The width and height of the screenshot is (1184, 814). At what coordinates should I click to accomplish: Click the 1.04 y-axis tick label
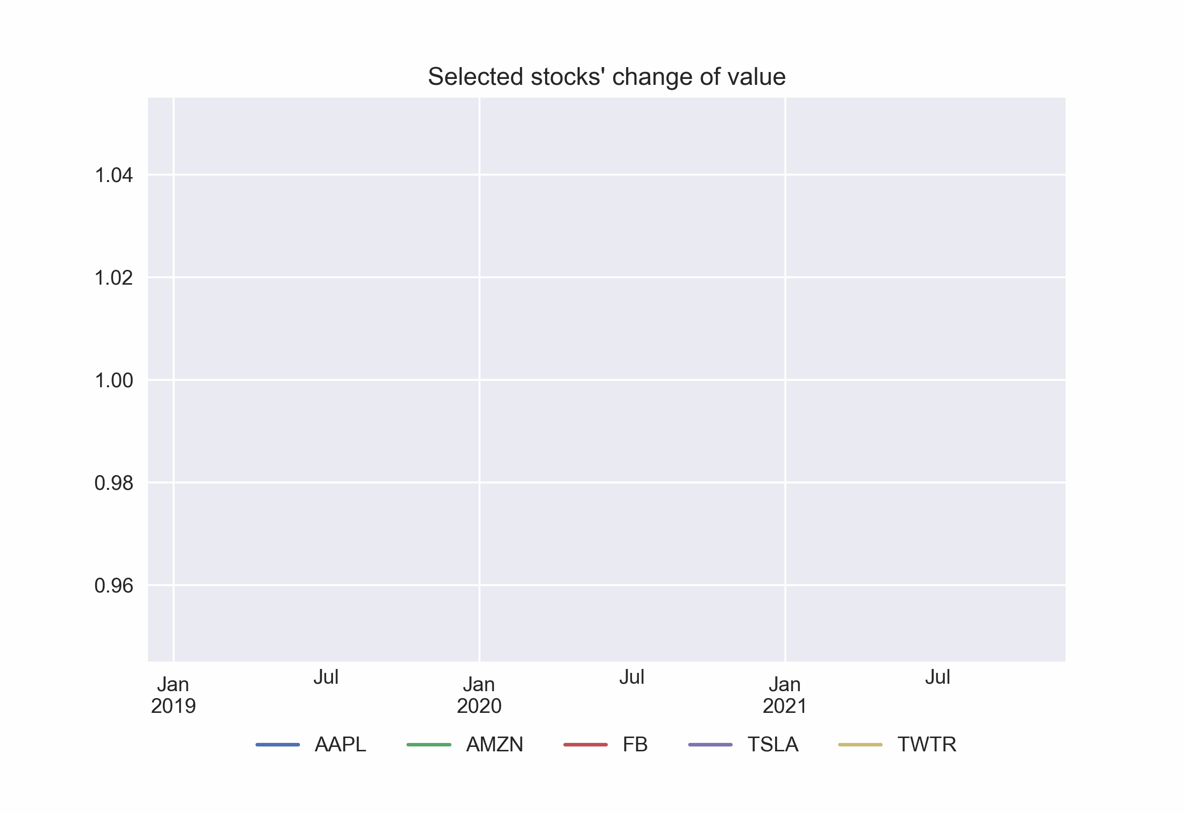tap(113, 176)
